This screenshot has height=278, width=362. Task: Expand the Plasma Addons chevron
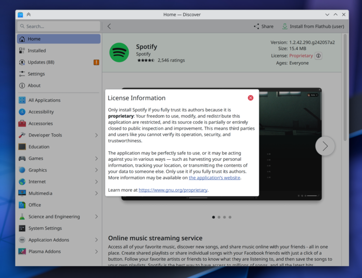click(97, 252)
